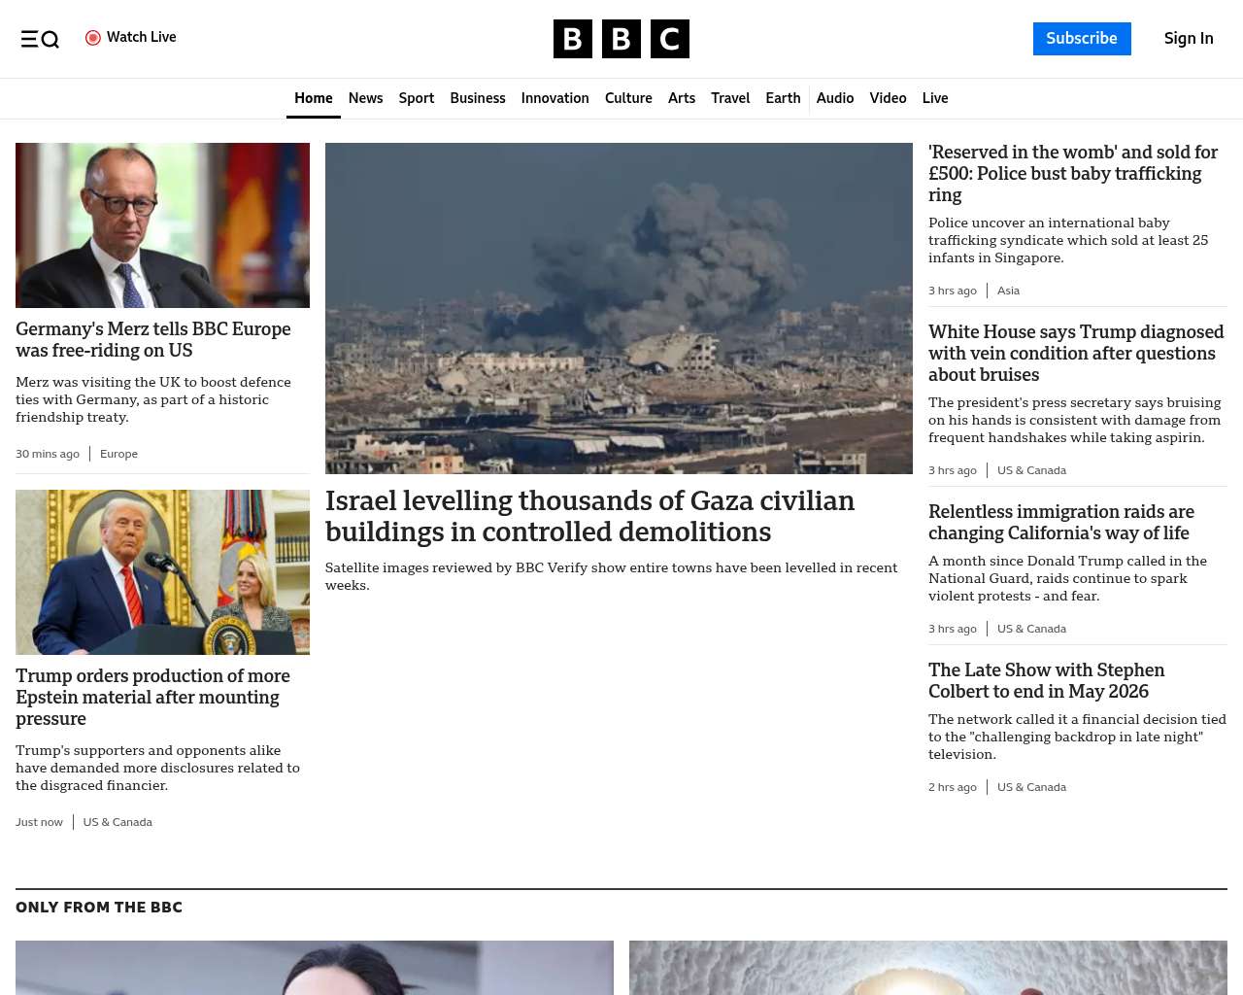Screen dimensions: 1243x995
Task: Open the Culture section
Action: 628,98
